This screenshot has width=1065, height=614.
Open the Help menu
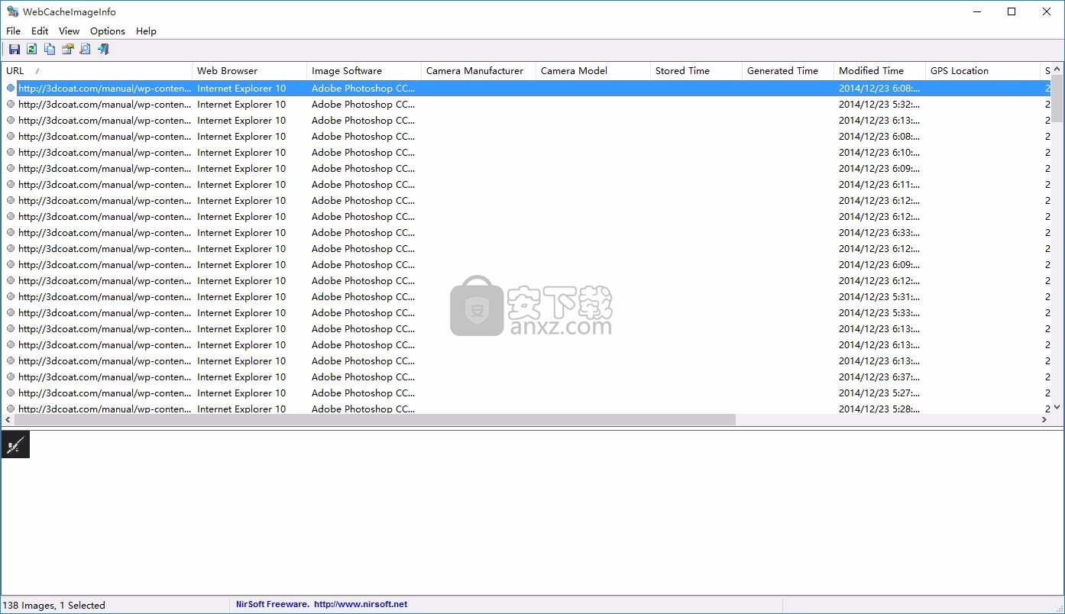coord(146,31)
